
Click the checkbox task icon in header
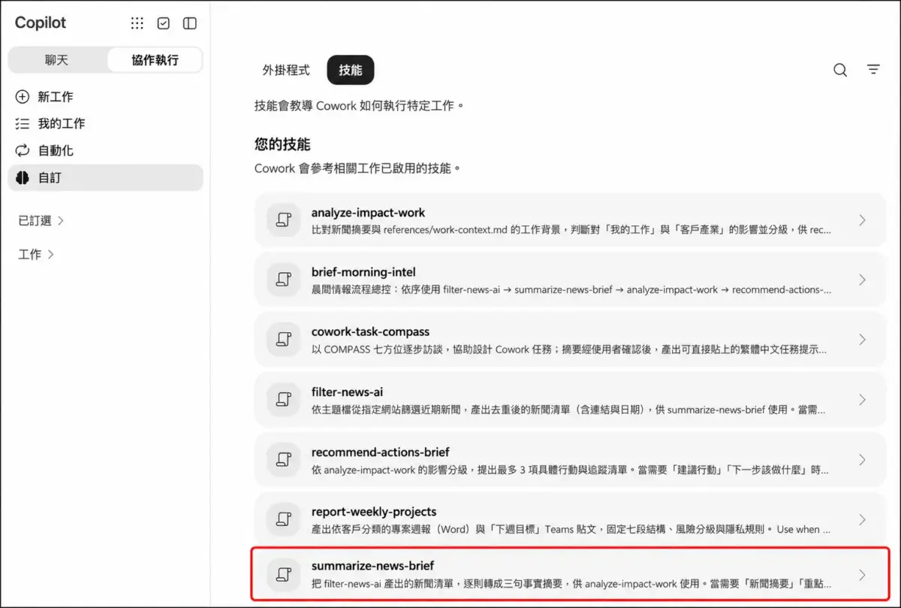164,23
